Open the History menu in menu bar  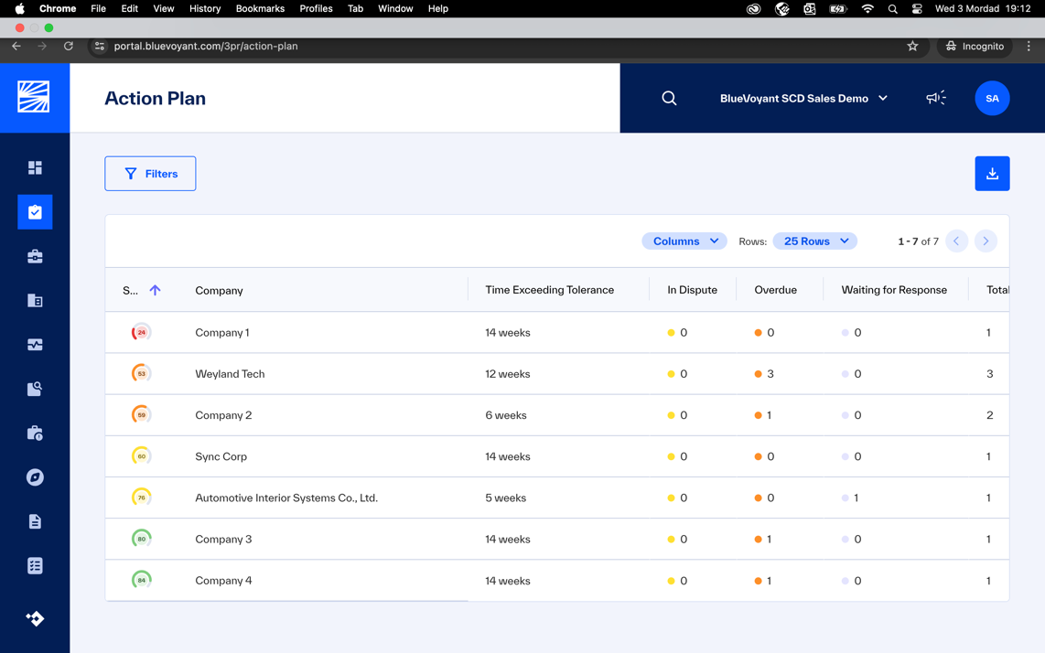pyautogui.click(x=205, y=8)
